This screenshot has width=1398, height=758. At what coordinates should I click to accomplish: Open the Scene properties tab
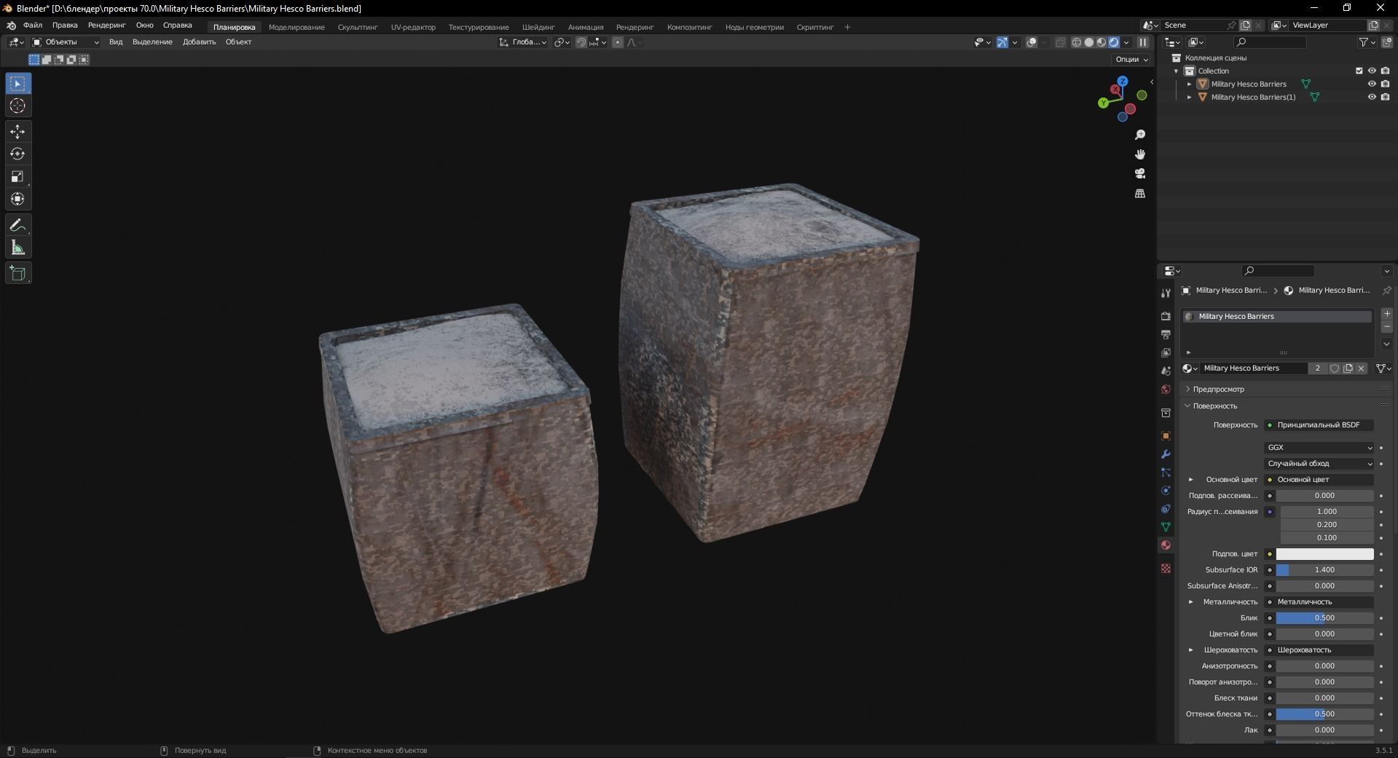click(x=1166, y=371)
